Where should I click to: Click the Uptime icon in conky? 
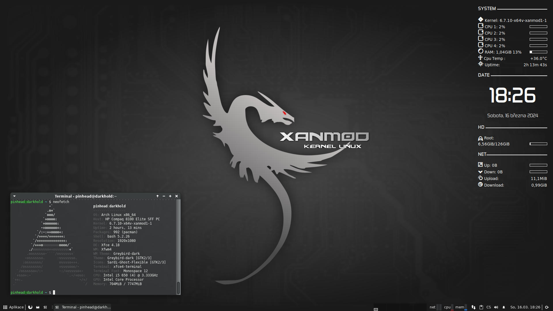click(x=480, y=64)
